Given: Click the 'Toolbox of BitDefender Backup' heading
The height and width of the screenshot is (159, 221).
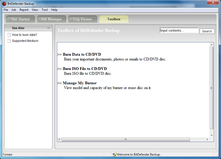Looking at the screenshot, I should (x=89, y=30).
